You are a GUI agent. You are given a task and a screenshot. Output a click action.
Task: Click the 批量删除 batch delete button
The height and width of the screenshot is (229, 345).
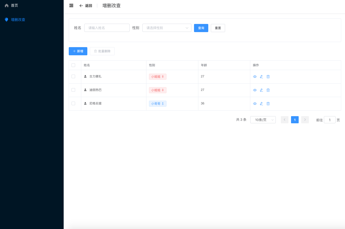[x=102, y=51]
